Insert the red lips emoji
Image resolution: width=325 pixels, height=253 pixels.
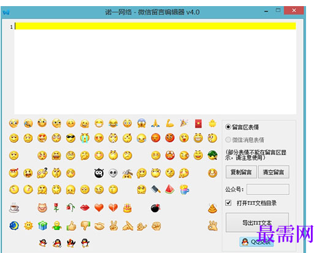click(85, 208)
